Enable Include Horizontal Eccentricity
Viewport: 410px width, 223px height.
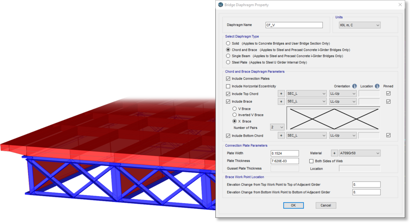tap(228, 86)
